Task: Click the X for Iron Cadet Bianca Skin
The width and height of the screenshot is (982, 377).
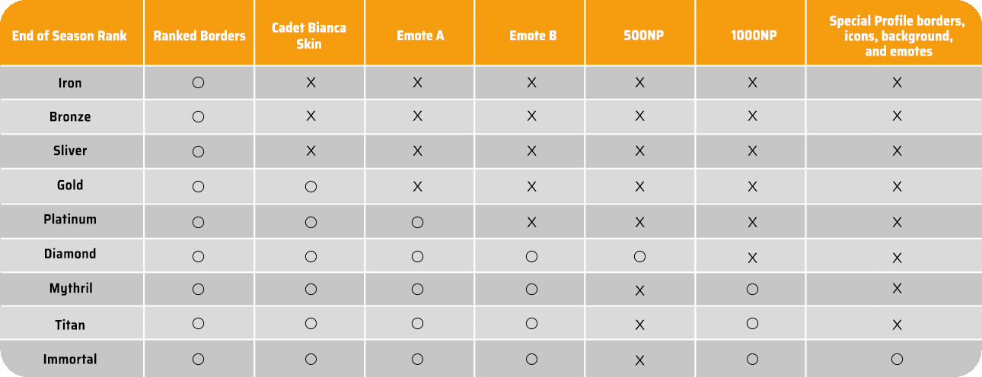Action: pyautogui.click(x=311, y=83)
